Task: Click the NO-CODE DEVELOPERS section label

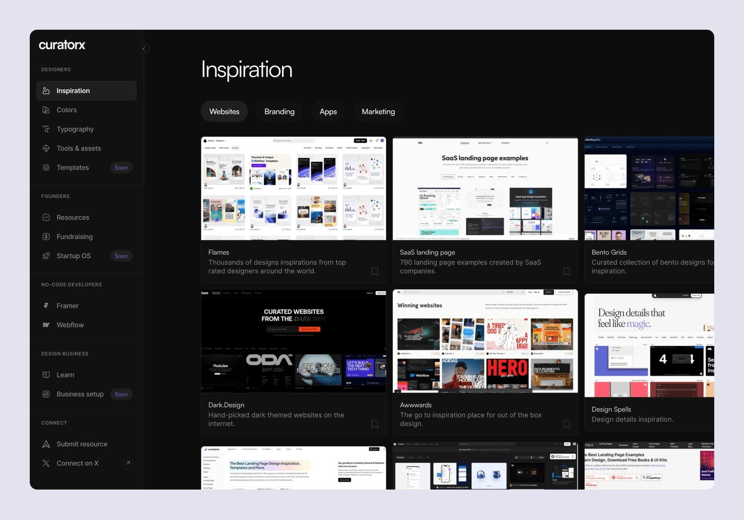Action: tap(71, 285)
